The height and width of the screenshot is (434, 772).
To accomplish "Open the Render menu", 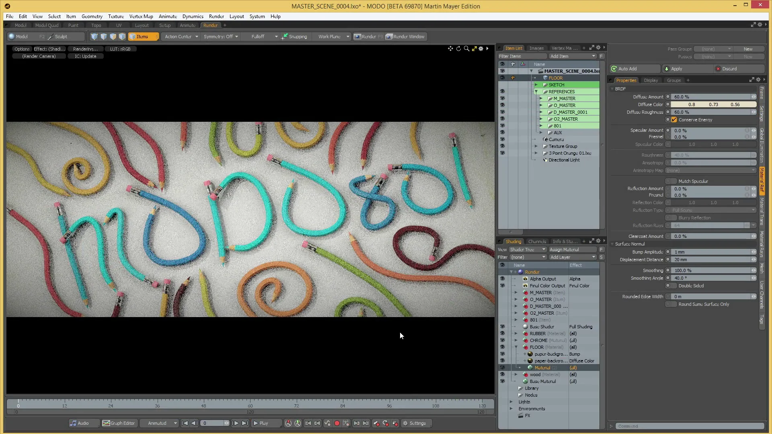I will (x=216, y=16).
